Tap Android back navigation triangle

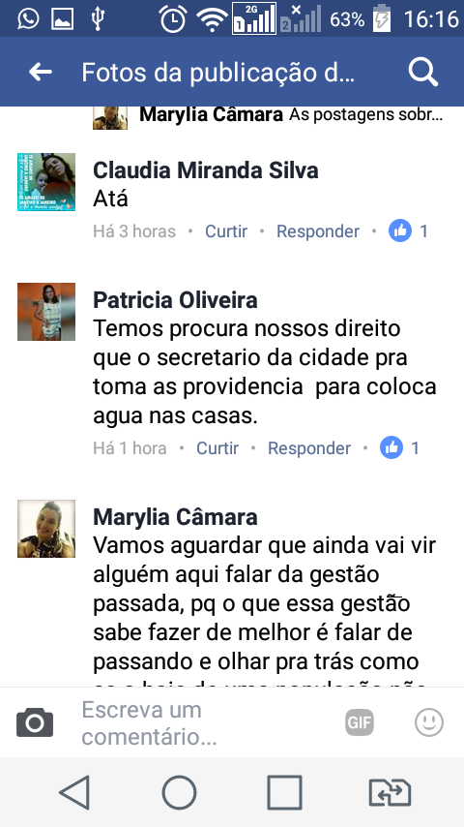click(x=74, y=792)
